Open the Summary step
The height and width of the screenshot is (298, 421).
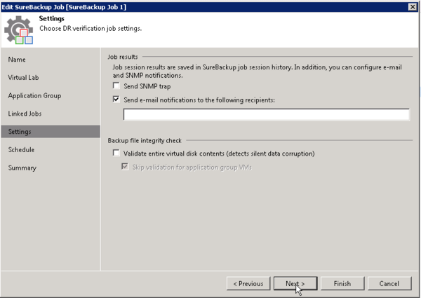(22, 168)
